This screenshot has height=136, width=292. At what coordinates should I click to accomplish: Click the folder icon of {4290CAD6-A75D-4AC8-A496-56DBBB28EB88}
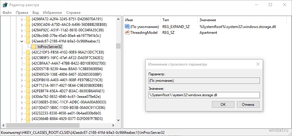(28, 25)
